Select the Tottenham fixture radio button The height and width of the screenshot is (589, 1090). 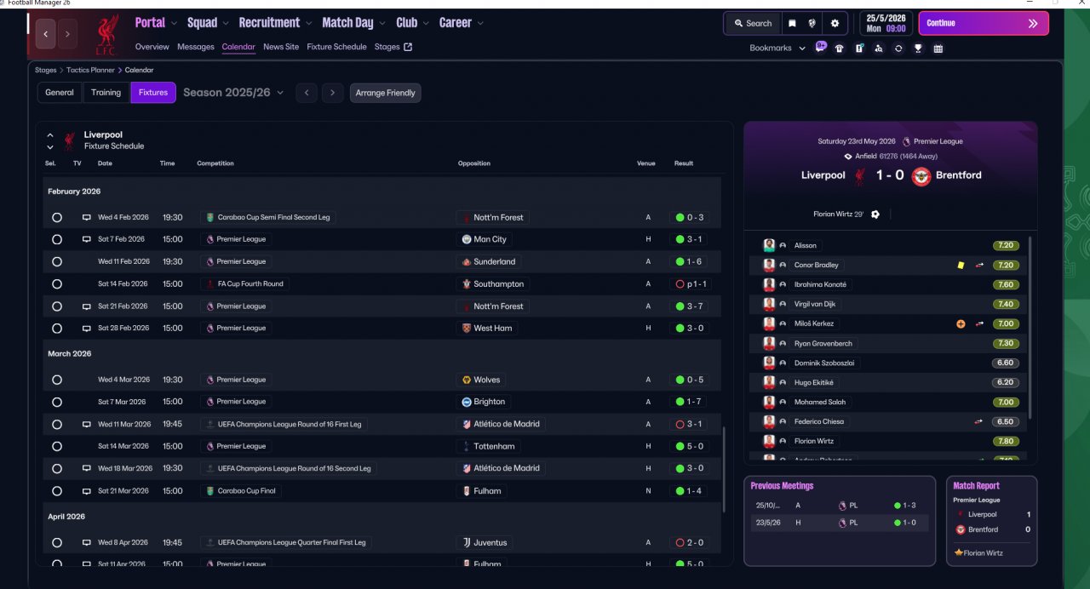[56, 446]
